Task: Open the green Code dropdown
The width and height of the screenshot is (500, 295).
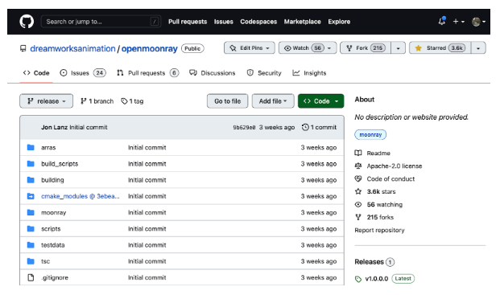Action: click(320, 101)
